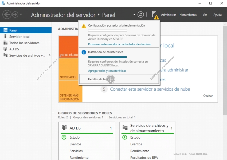Click Agregar roles y características link
This screenshot has height=160, width=227.
click(107, 71)
